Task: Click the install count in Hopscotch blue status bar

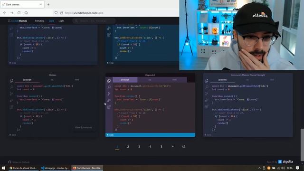Action: 110,135
